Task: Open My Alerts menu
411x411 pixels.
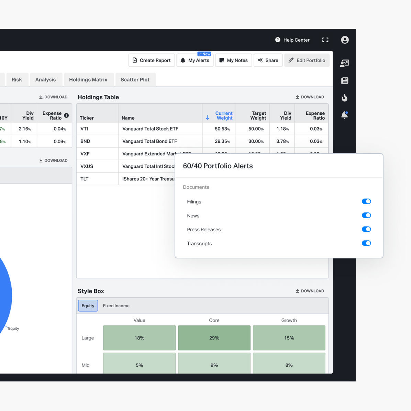Action: (195, 60)
